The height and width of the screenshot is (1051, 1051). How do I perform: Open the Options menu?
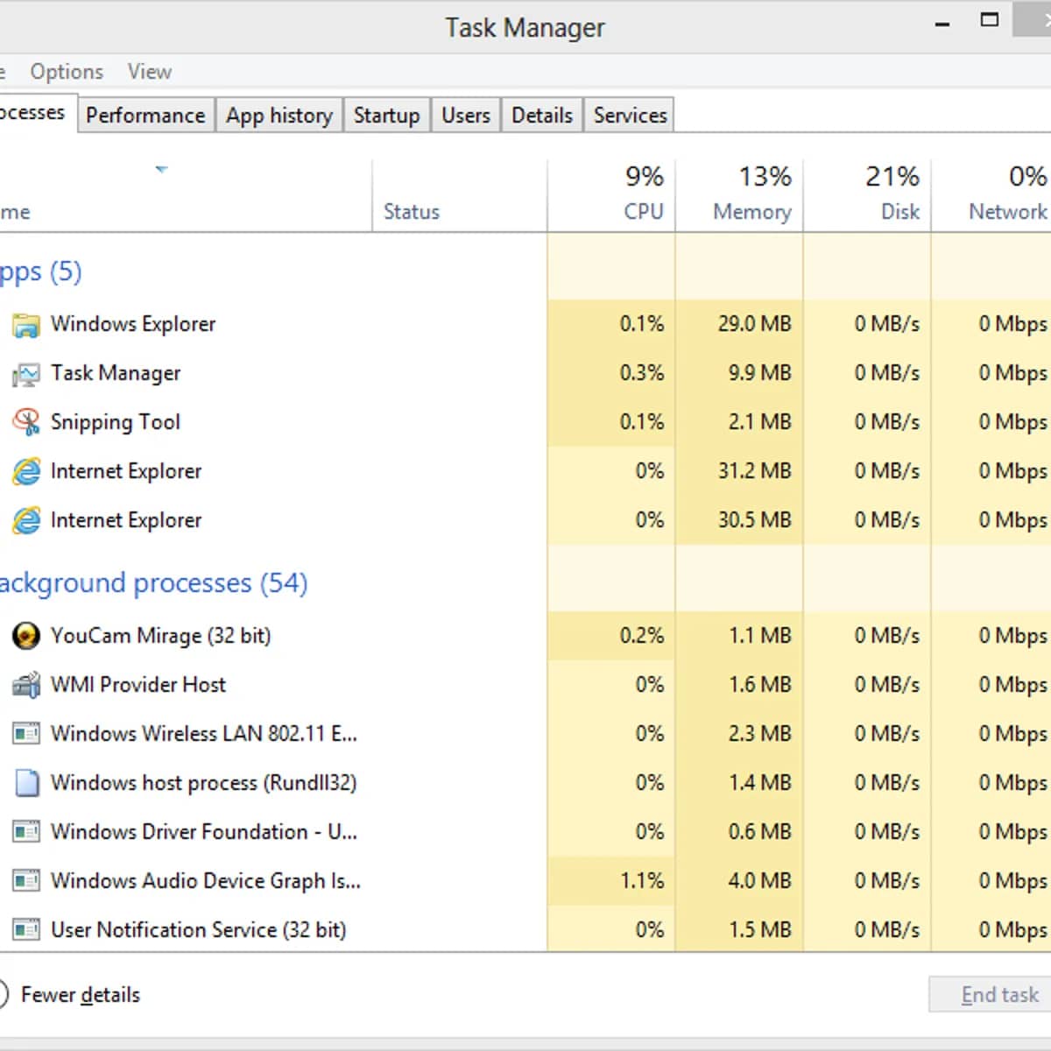point(67,72)
